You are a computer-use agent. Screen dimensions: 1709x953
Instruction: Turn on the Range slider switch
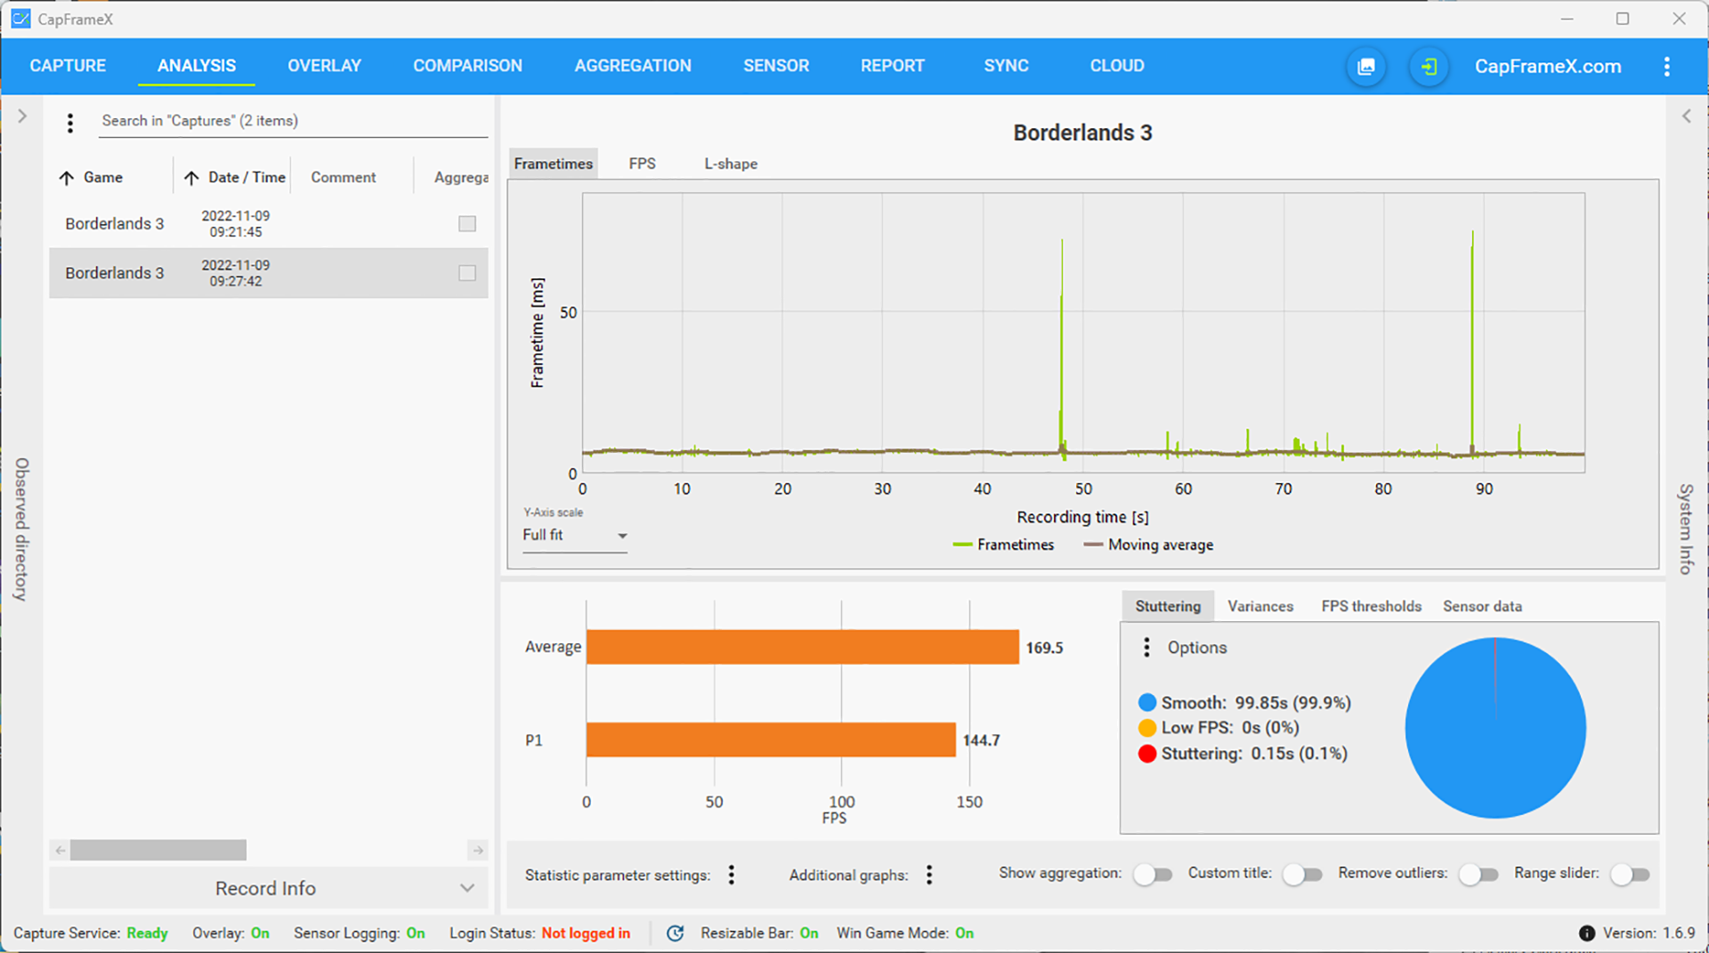(1630, 875)
